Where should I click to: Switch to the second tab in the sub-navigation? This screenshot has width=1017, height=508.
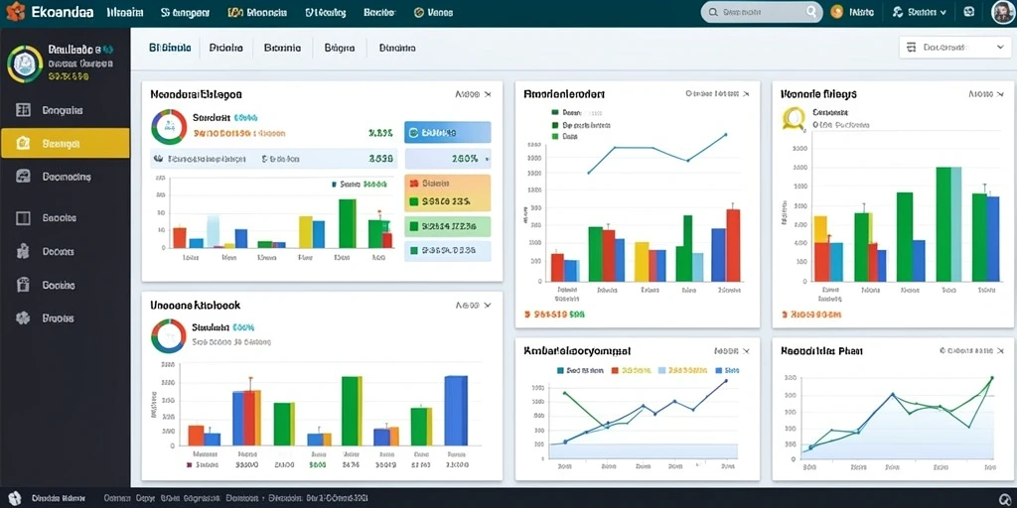225,48
